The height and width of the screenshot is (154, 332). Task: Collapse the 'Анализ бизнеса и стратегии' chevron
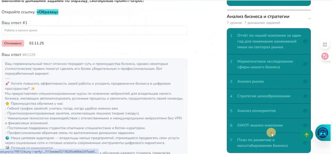point(309,19)
